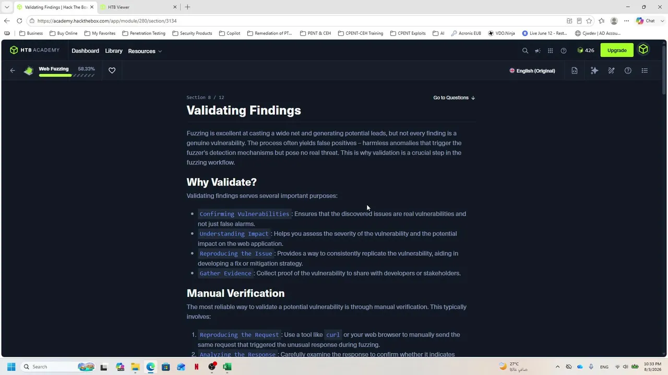
Task: Open section help question mark icon
Action: pyautogui.click(x=628, y=70)
